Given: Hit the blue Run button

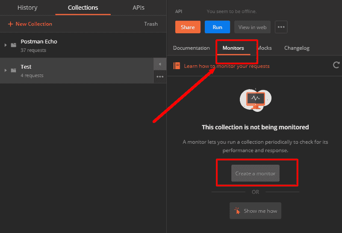Looking at the screenshot, I should point(217,27).
